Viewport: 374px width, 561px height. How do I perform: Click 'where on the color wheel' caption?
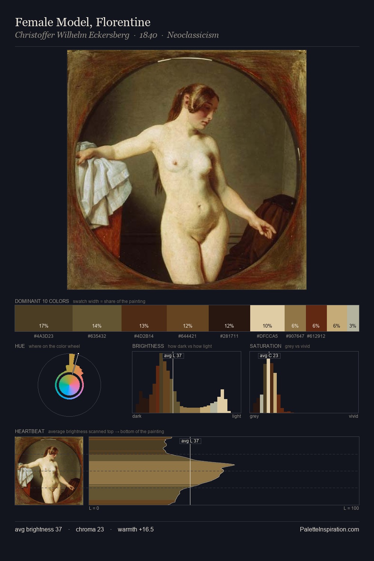54,346
